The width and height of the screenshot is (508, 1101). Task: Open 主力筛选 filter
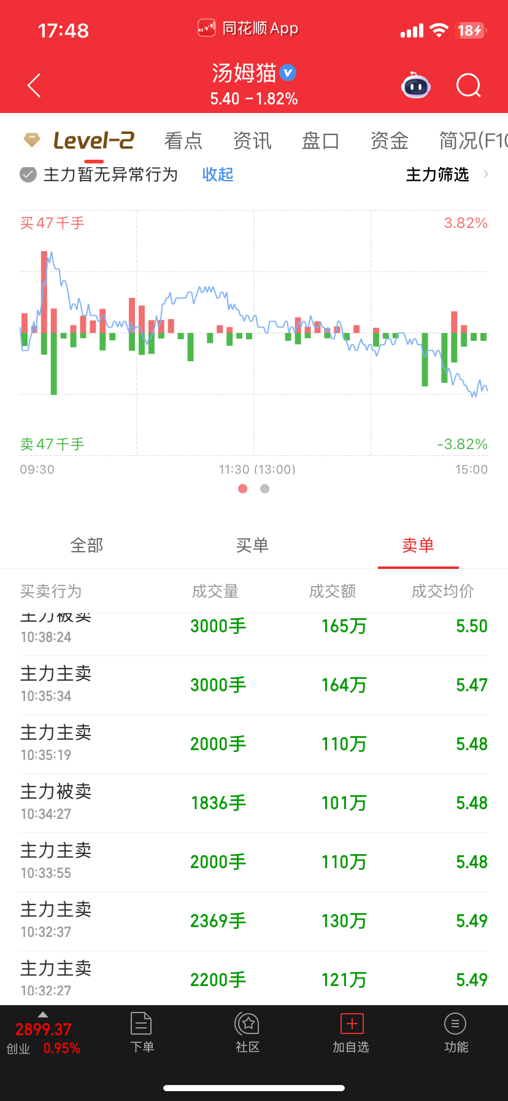pos(437,174)
